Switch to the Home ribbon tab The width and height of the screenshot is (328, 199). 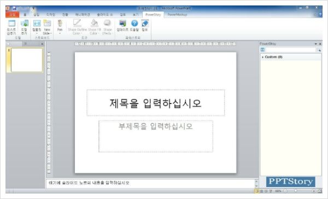tap(25, 15)
